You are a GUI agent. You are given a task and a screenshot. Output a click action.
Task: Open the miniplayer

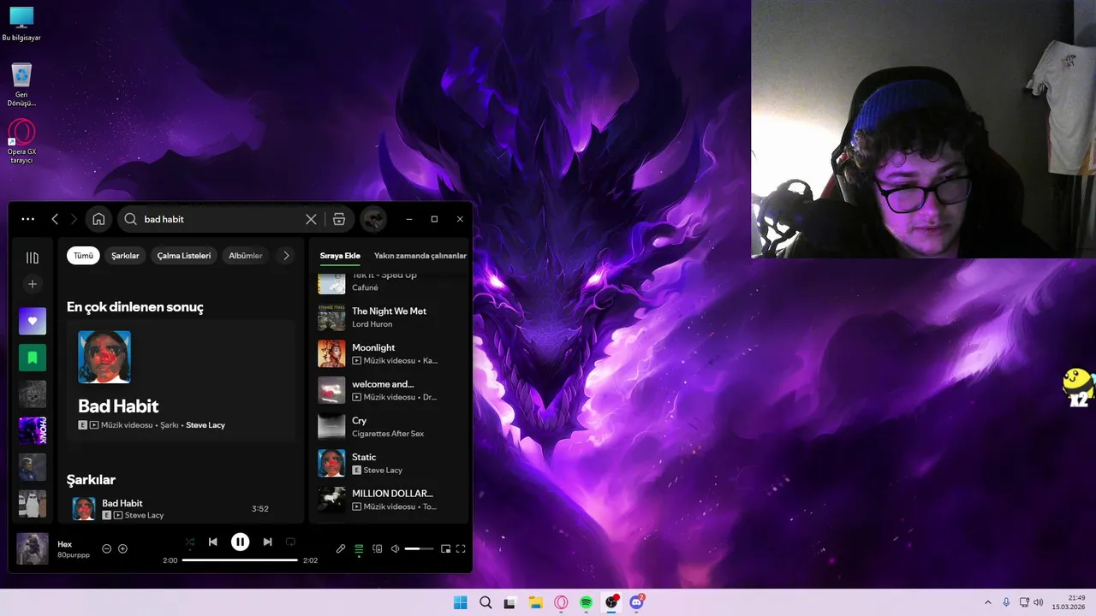[x=445, y=548]
